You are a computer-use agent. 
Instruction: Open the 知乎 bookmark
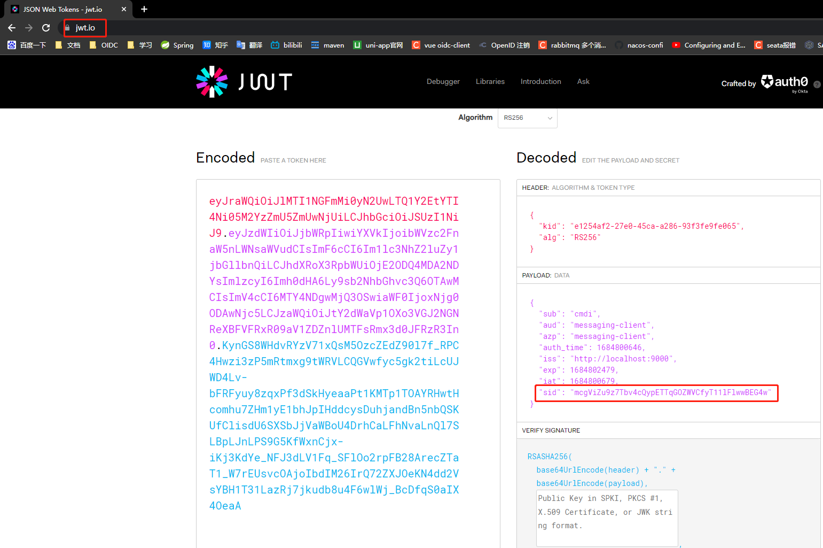pos(215,45)
